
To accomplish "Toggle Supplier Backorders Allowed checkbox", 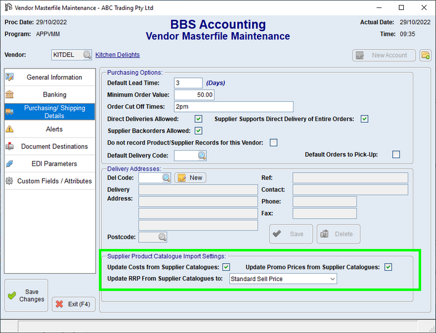I will [198, 130].
